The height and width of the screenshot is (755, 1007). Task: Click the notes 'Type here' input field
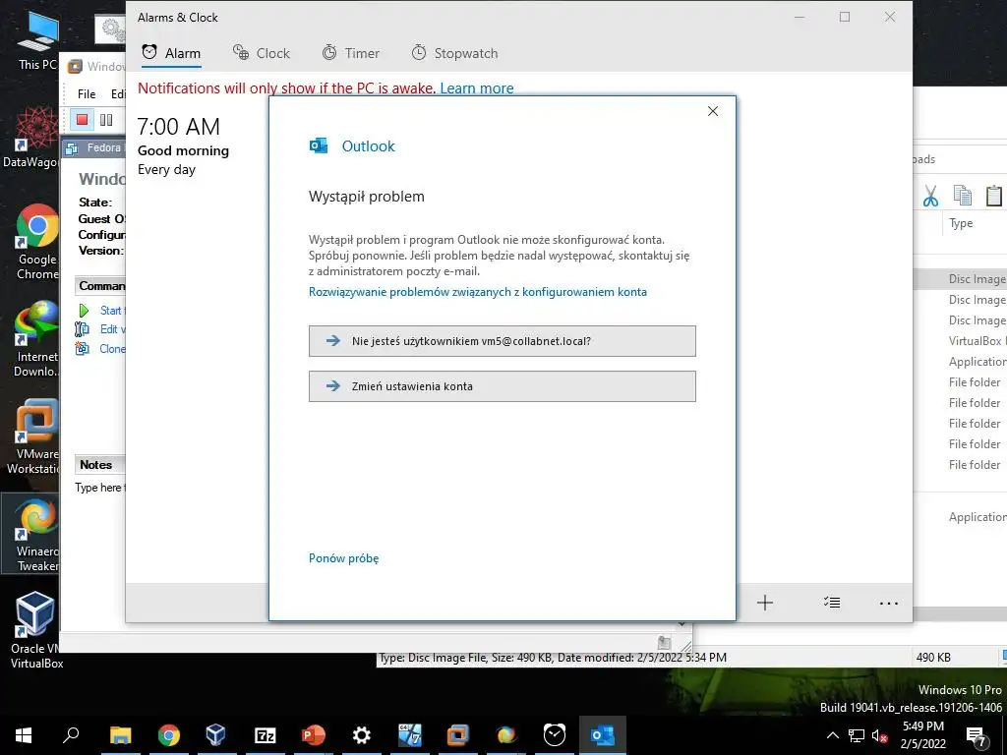(x=100, y=488)
